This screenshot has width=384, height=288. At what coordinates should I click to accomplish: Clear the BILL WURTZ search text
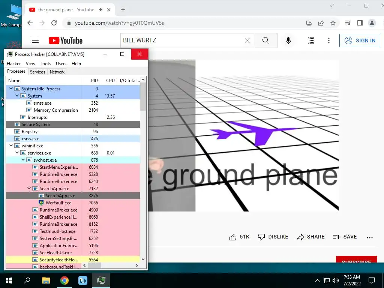[247, 40]
